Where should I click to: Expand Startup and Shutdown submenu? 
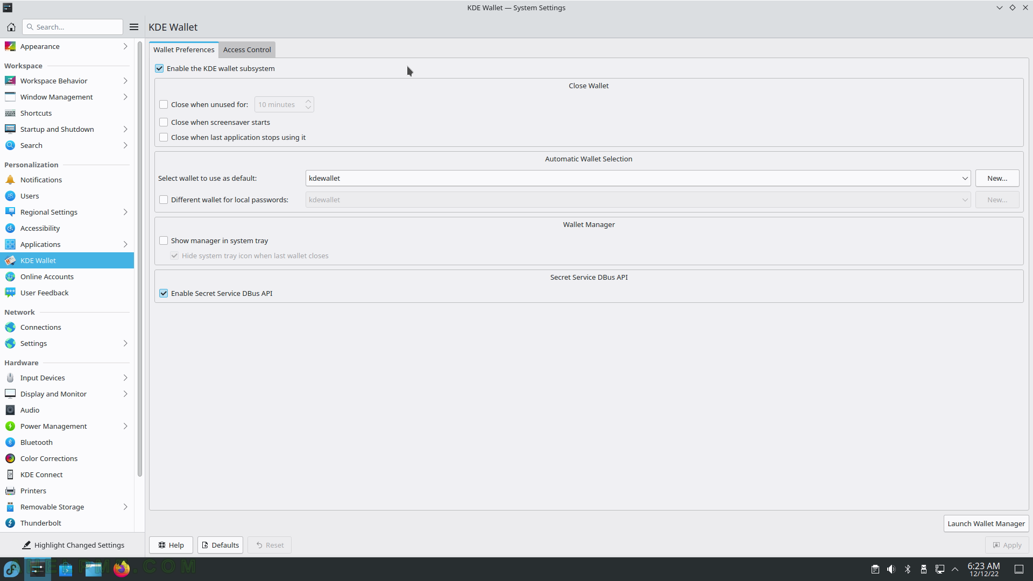coord(125,129)
